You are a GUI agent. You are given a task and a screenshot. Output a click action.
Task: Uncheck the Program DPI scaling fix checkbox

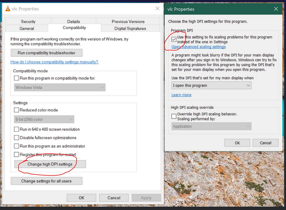174,39
